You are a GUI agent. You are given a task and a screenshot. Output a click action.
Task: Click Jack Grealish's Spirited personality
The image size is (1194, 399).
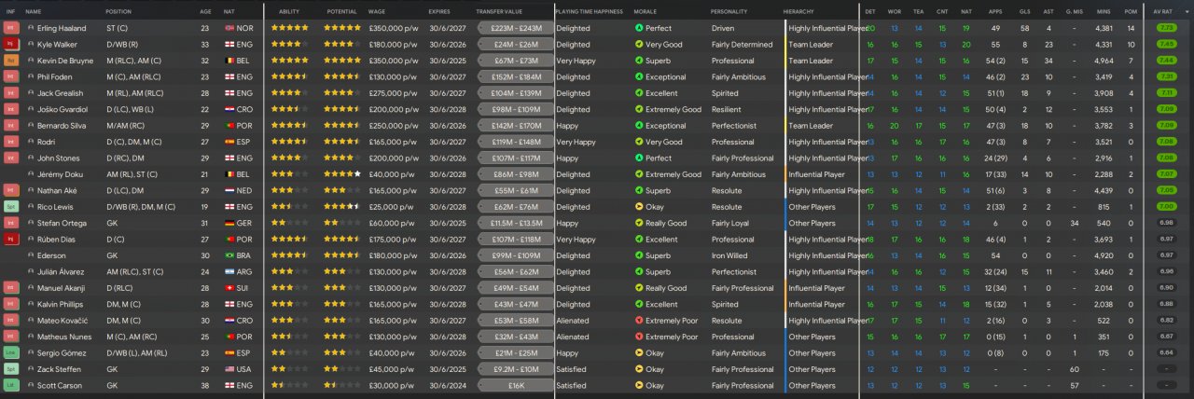pyautogui.click(x=725, y=93)
